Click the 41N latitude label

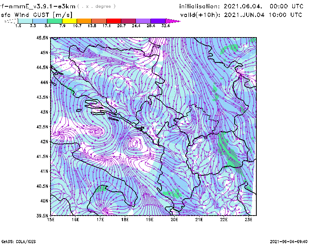tap(44, 171)
